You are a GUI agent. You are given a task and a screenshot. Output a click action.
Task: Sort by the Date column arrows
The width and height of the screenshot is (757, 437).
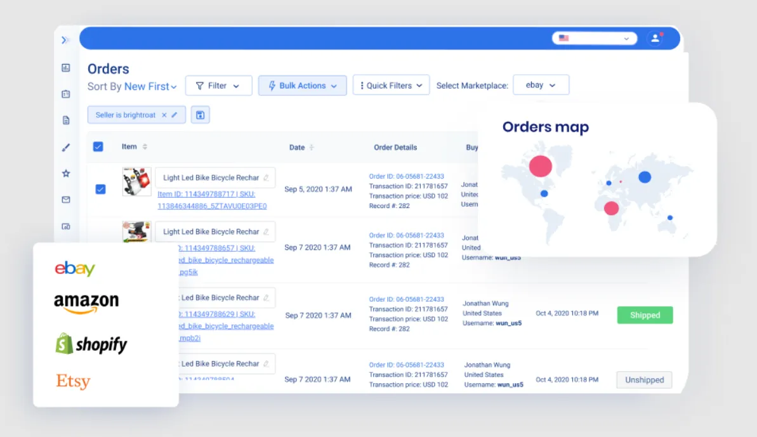(x=312, y=148)
